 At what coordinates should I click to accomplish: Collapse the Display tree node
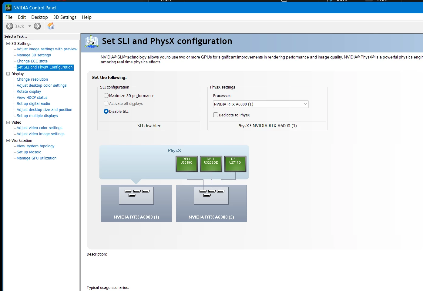8,74
